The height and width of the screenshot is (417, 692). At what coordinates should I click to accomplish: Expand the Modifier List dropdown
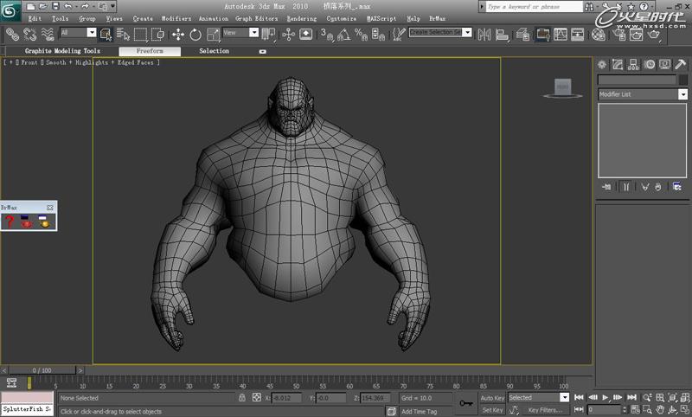point(682,93)
